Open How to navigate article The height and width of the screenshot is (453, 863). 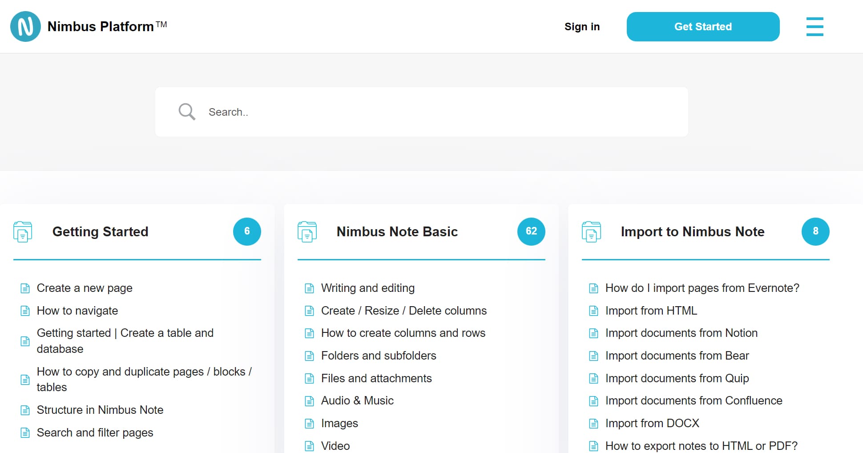[x=77, y=311]
